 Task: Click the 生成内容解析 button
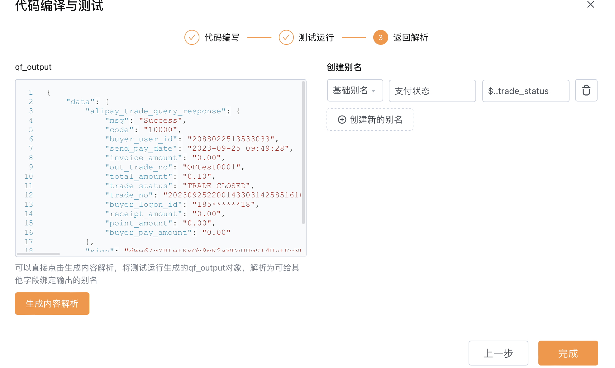52,304
